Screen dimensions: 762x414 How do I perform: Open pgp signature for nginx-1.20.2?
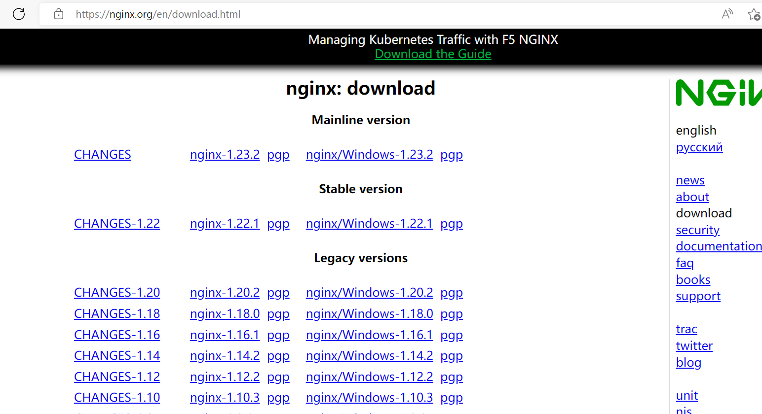pos(278,293)
